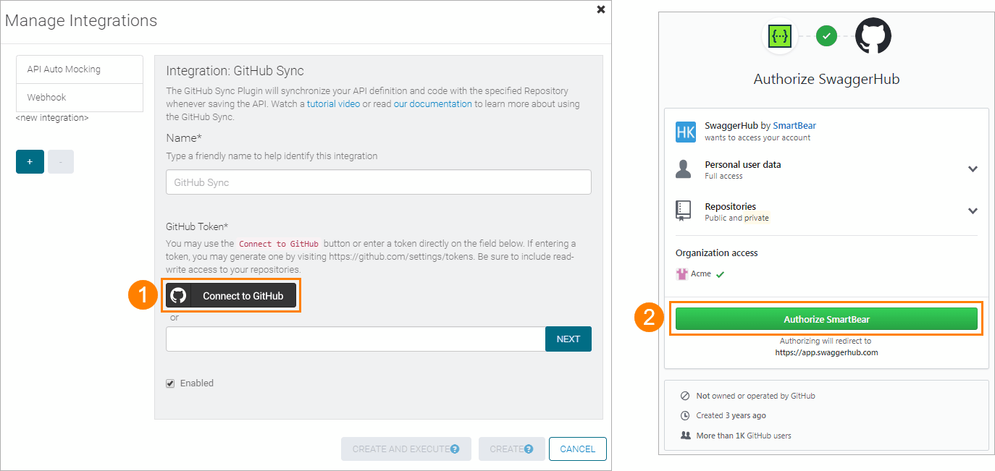This screenshot has height=471, width=995.
Task: Click help icon on Create and Execute button
Action: tap(455, 449)
